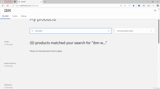The image size is (160, 90).
Task: Toggle the blue favorites star
Action: point(133,5)
